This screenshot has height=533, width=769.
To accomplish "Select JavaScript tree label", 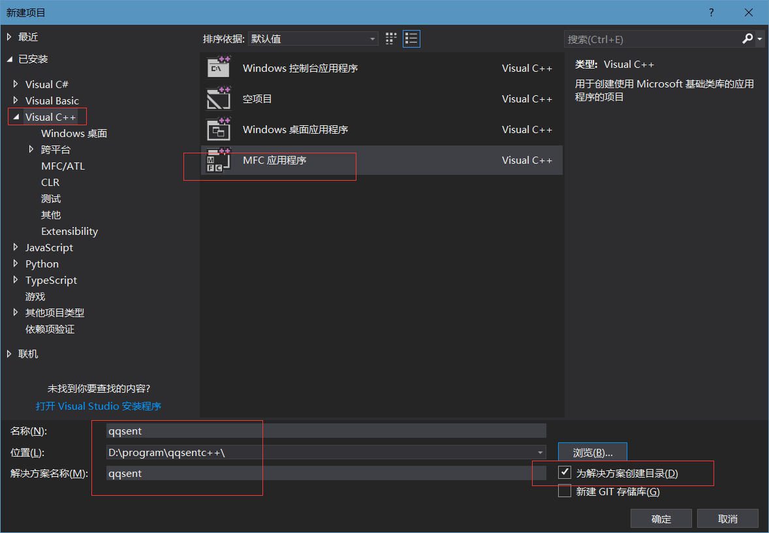I will coord(49,248).
